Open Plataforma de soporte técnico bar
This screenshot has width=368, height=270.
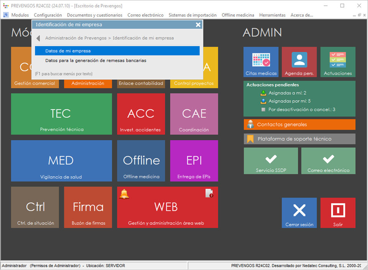point(299,139)
